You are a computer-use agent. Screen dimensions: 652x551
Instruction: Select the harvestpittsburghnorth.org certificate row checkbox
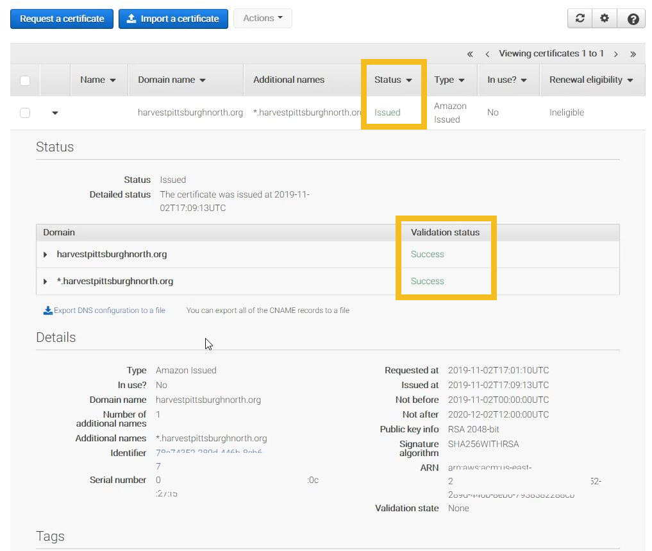(x=25, y=112)
